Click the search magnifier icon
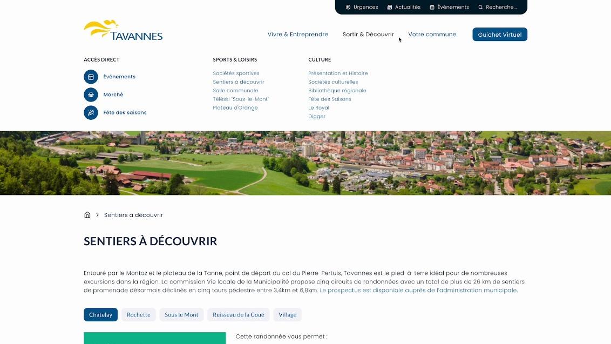Screen dimensions: 611x344 [480, 8]
